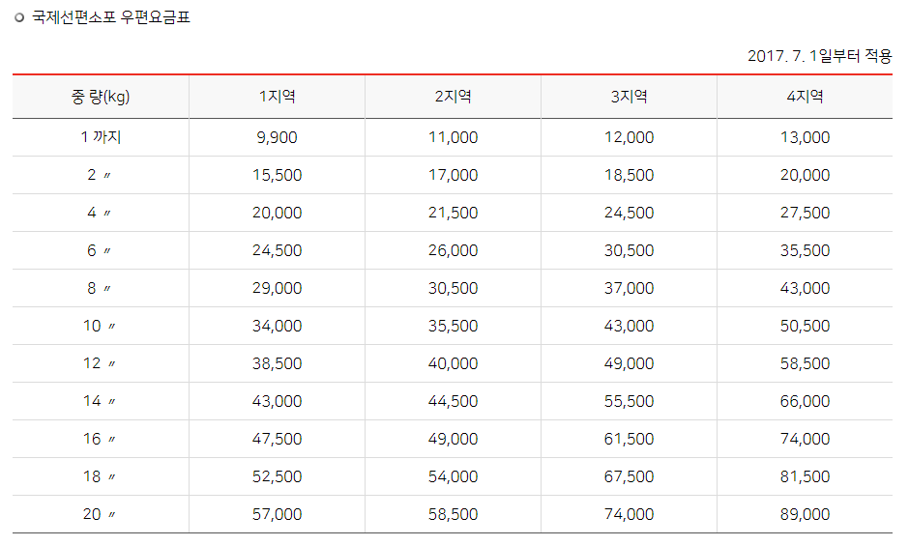Select the 66,000 cell for 14 kg
The image size is (909, 546).
point(805,401)
